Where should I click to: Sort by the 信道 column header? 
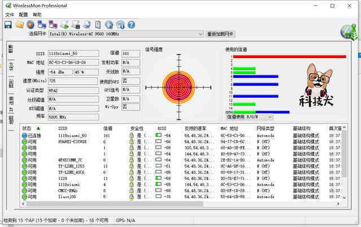tap(108, 128)
